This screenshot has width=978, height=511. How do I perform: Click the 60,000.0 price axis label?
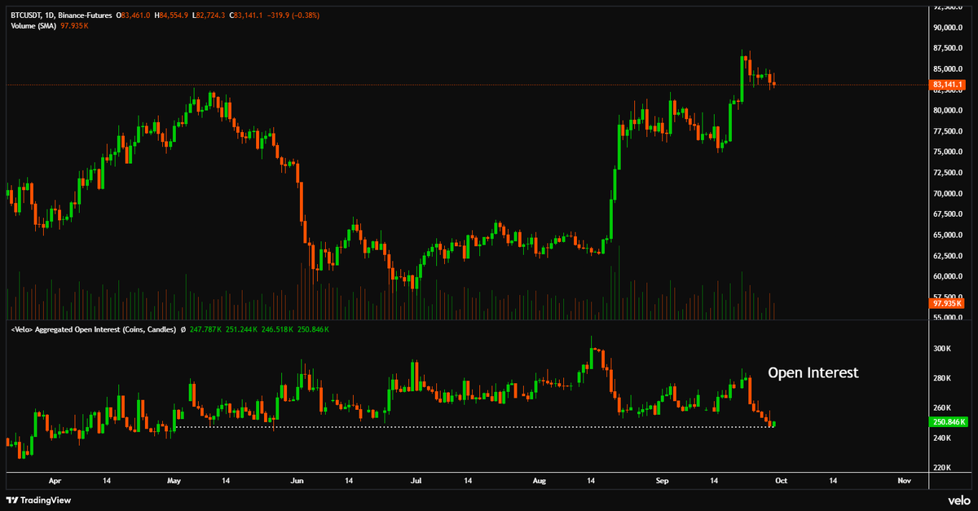coord(949,277)
